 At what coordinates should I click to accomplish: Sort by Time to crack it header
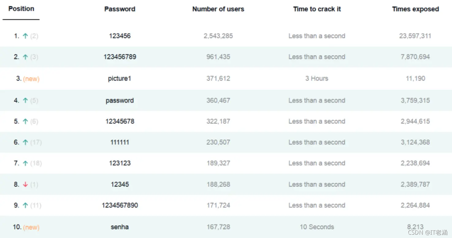[x=317, y=9]
